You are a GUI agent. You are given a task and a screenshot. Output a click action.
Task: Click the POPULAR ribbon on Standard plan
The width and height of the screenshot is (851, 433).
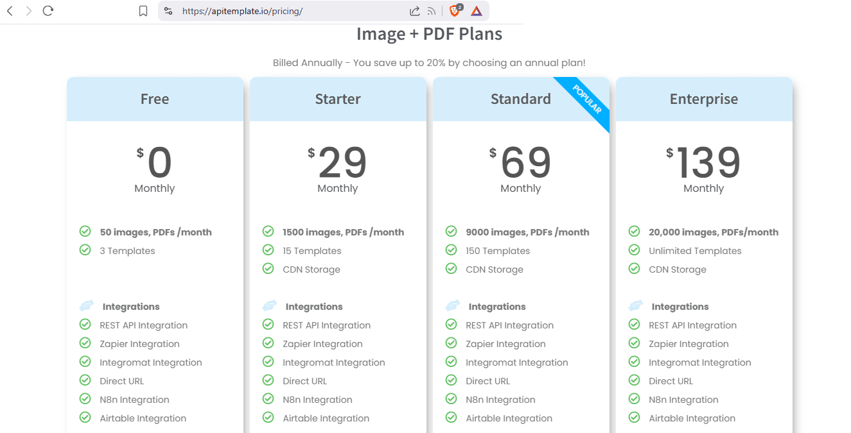586,100
